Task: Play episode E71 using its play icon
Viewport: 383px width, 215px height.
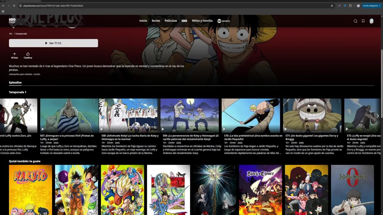Action: [285, 129]
